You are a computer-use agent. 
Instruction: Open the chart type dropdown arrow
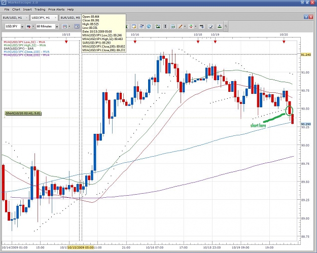coord(69,26)
